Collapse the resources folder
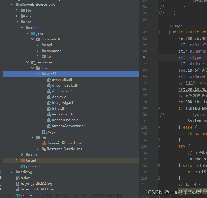The height and width of the screenshot is (198, 207). (x=27, y=62)
